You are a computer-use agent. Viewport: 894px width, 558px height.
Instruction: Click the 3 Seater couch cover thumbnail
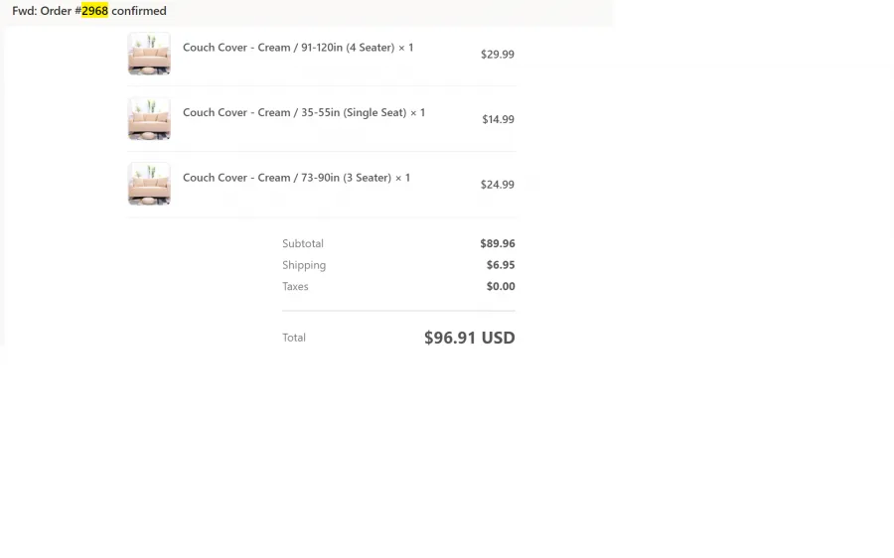pyautogui.click(x=149, y=184)
